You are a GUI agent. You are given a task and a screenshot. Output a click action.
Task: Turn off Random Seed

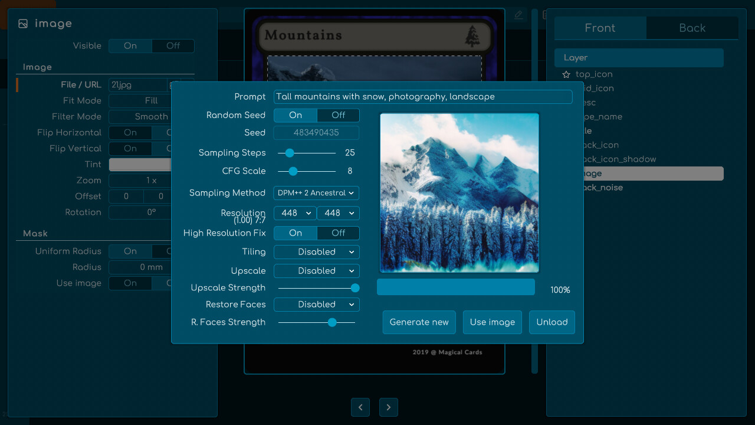(338, 115)
